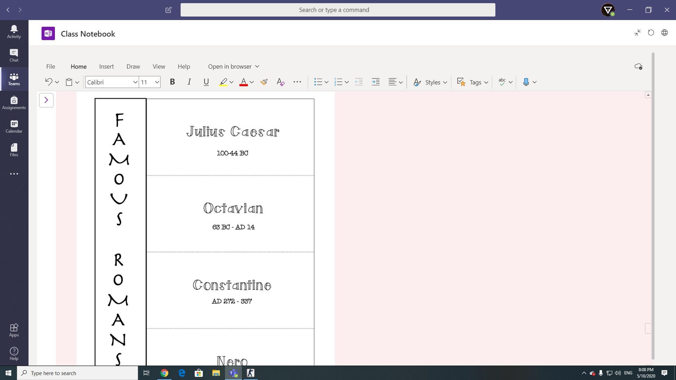Switch to the Draw tab
This screenshot has width=676, height=380.
(133, 66)
